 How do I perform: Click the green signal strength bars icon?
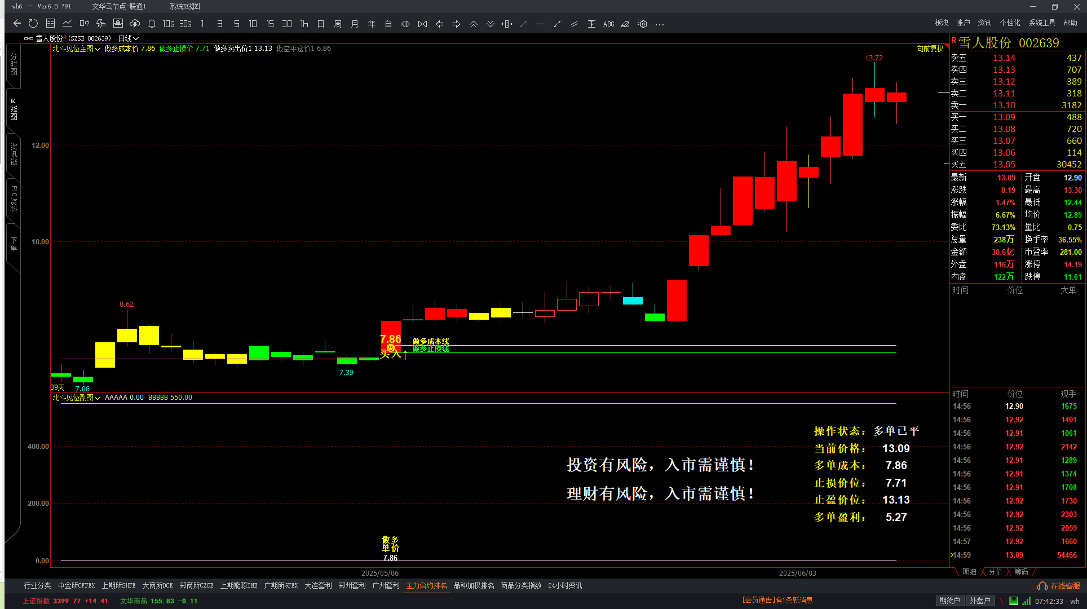click(1027, 601)
